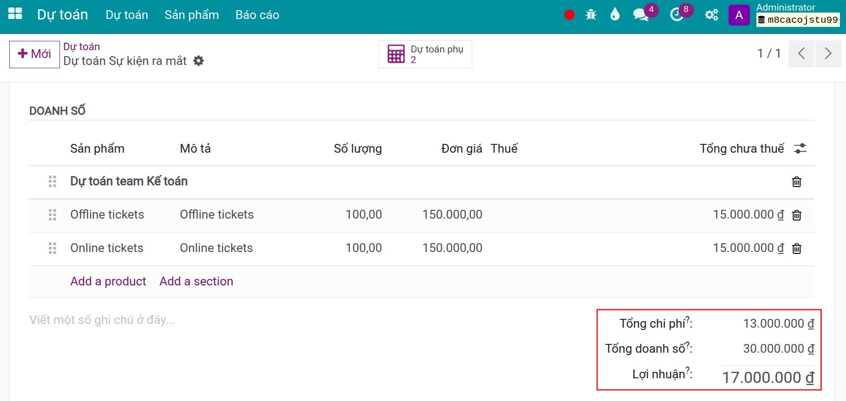Go to the next record arrow
Image resolution: width=846 pixels, height=401 pixels.
[x=828, y=54]
